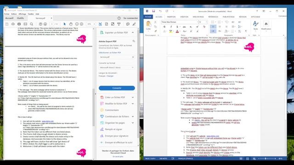
Task: Click the zoom in plus icon in Acrobat
Action: point(81,24)
